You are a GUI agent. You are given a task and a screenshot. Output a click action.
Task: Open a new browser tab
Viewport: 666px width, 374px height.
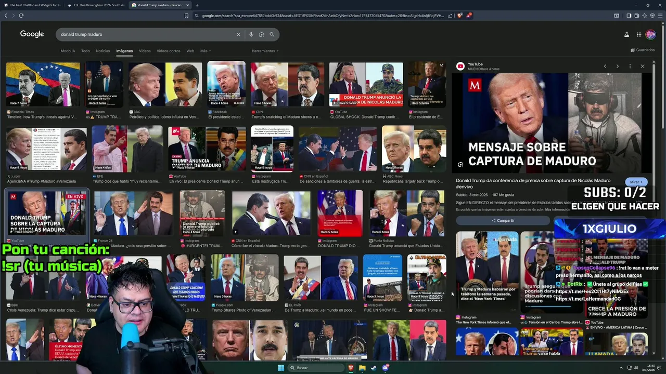tap(197, 5)
